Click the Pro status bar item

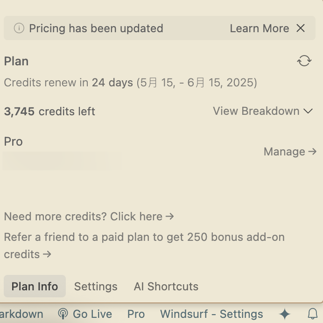(136, 314)
